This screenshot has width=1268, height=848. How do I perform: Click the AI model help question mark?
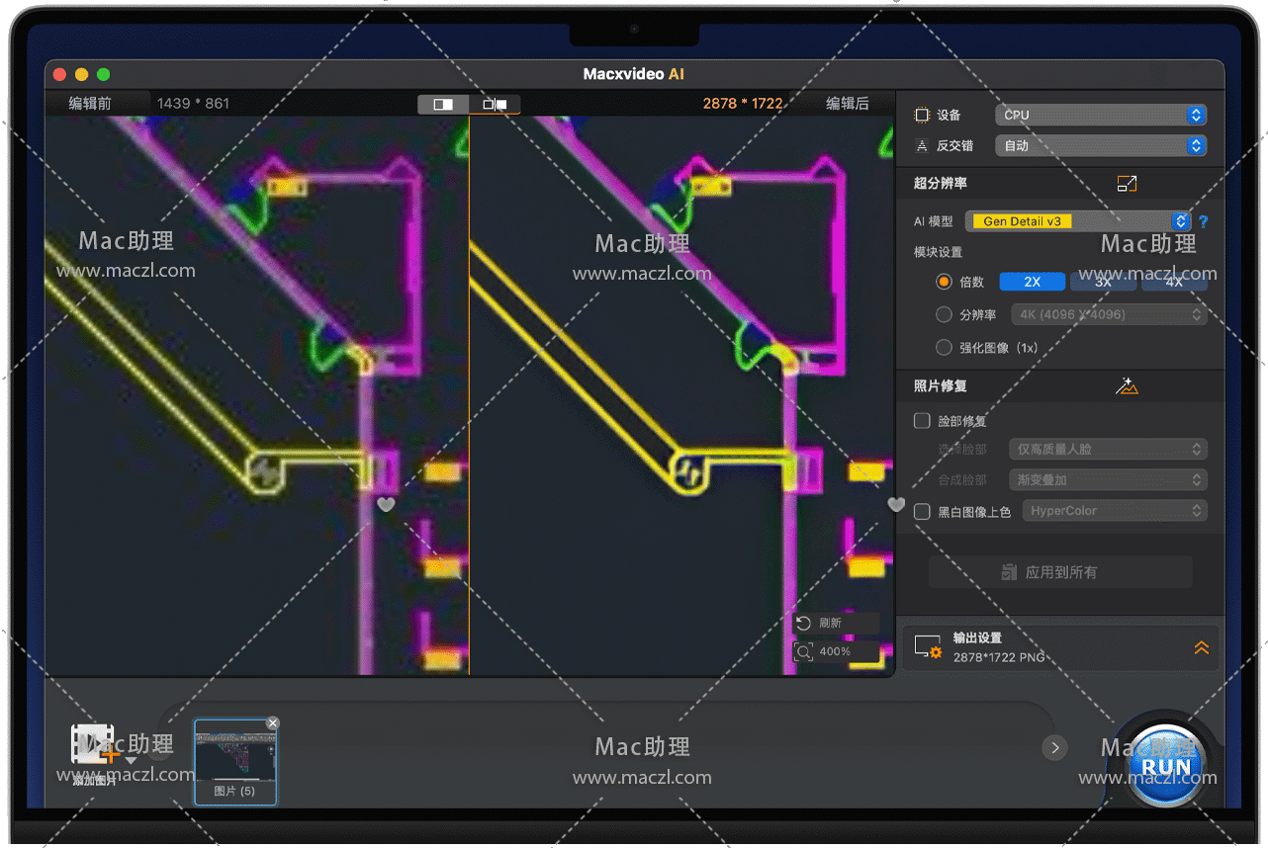(1204, 222)
